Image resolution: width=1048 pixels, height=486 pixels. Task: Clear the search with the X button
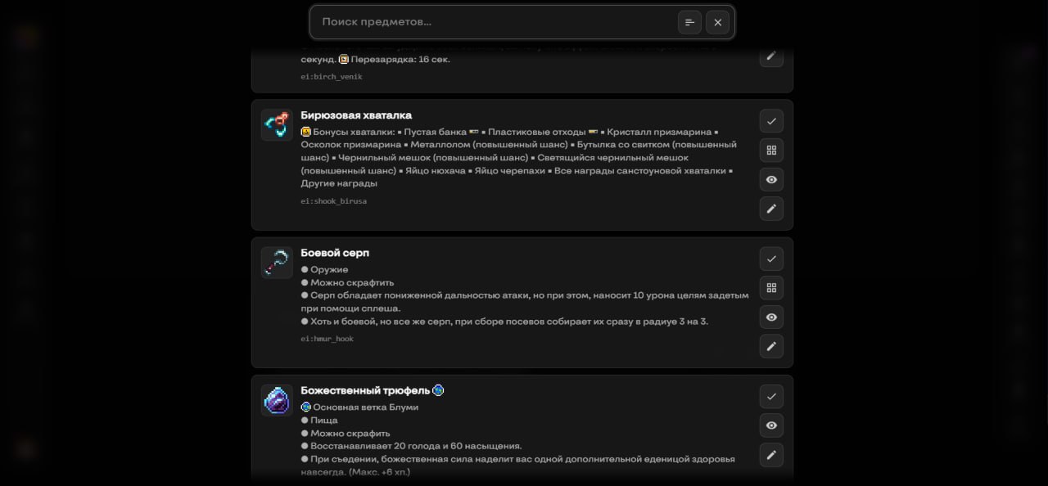pyautogui.click(x=718, y=22)
